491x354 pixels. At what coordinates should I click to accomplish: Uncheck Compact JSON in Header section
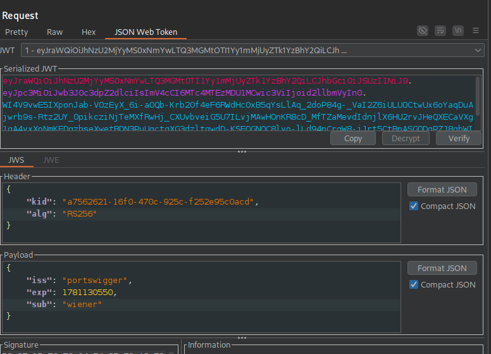pos(414,206)
